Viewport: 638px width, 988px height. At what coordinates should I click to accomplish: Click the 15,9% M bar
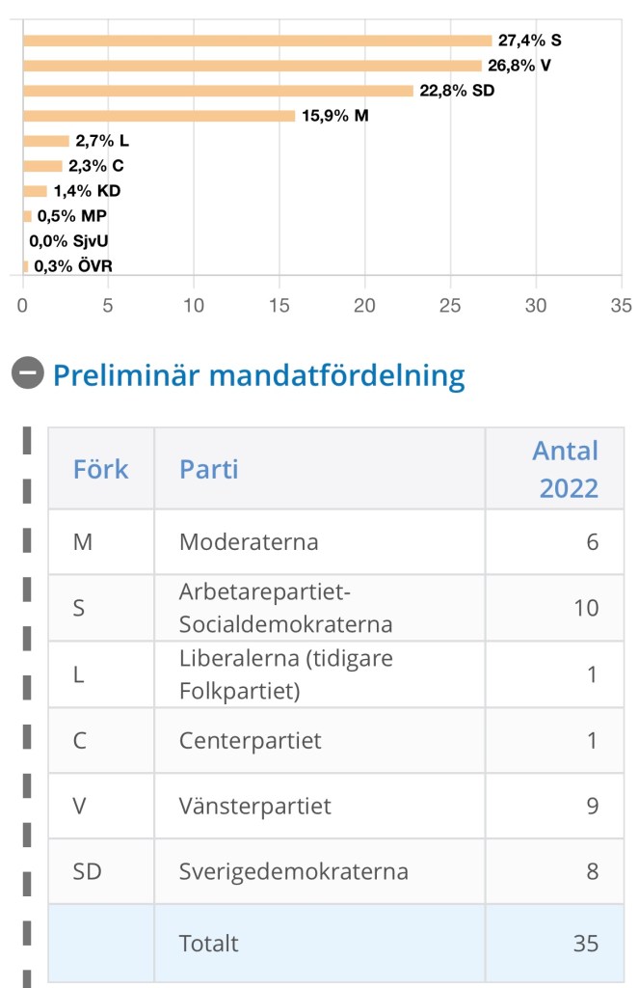click(159, 116)
